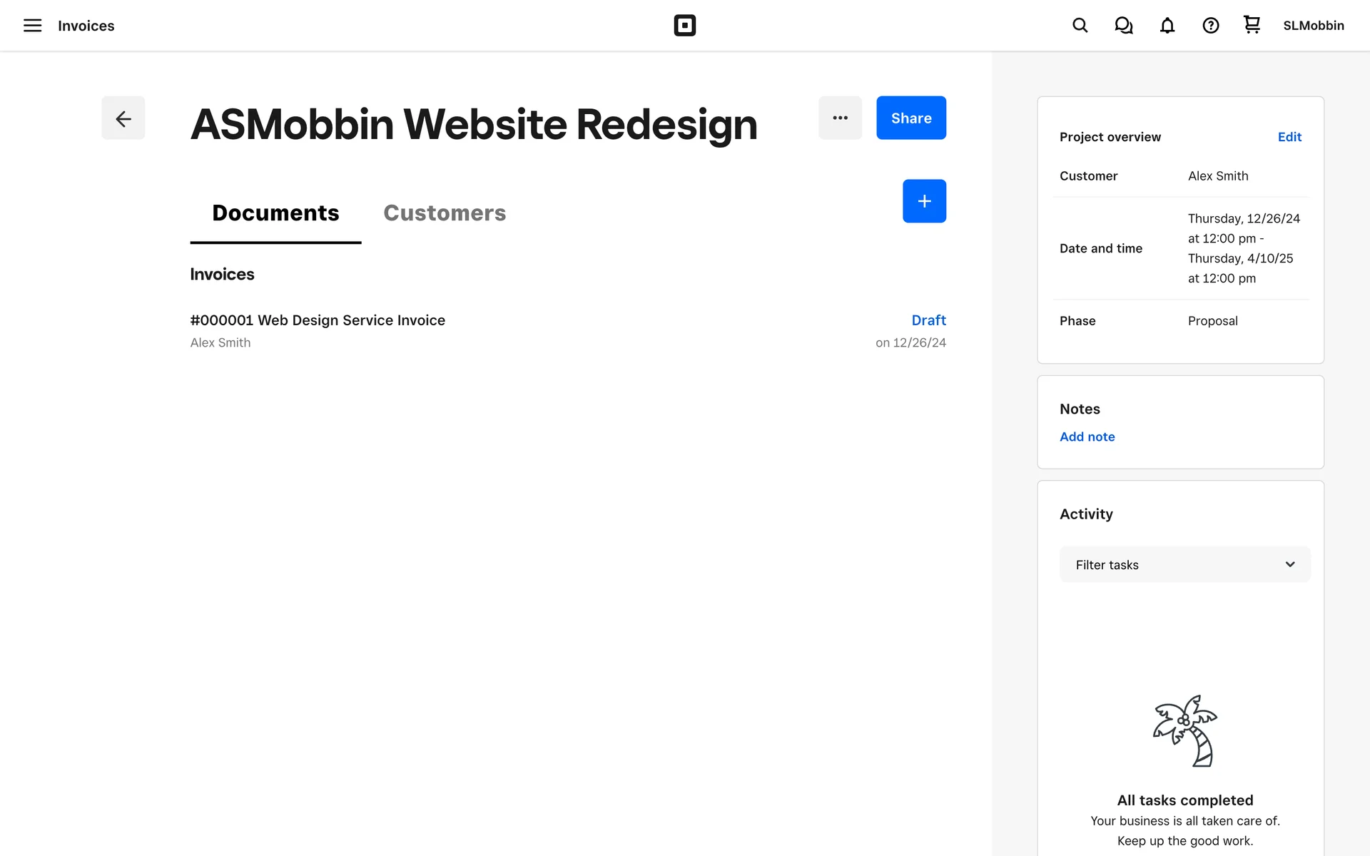Open the three-dot more options menu
The image size is (1370, 856).
coord(840,118)
